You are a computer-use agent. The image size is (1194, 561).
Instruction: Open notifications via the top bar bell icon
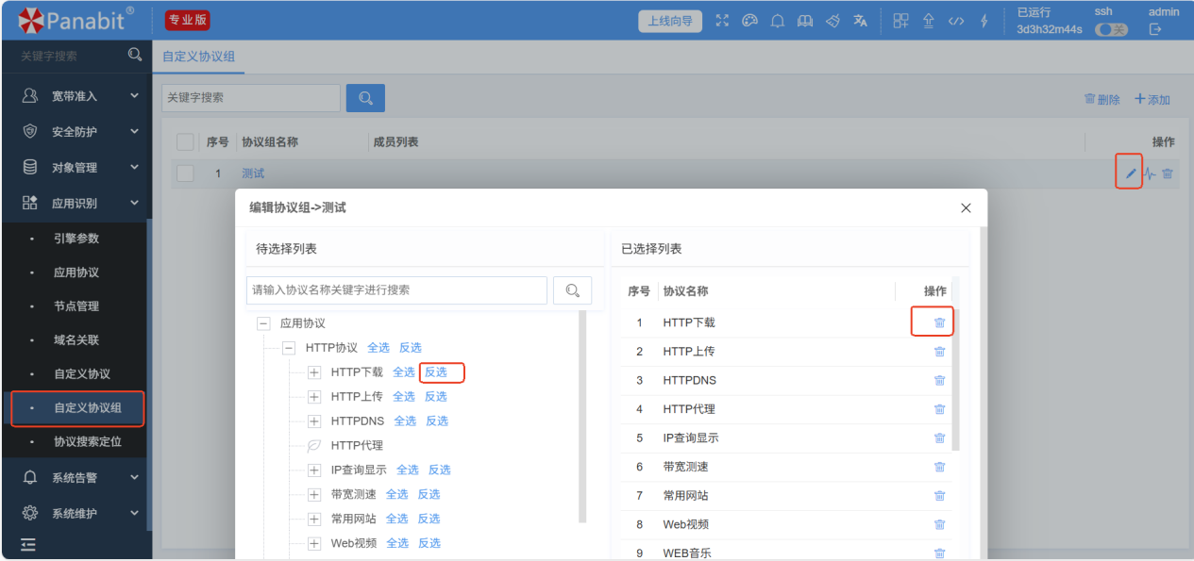click(778, 21)
